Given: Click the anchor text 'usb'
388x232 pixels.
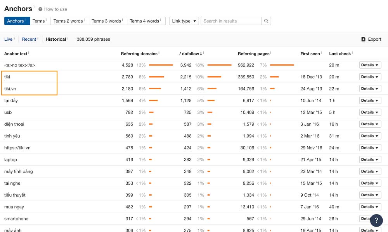Looking at the screenshot, I should coord(8,112).
